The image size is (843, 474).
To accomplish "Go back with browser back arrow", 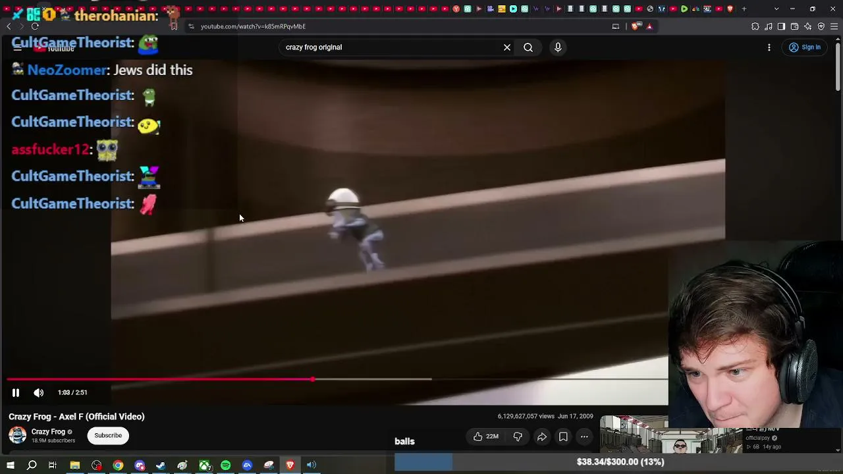I will click(9, 26).
